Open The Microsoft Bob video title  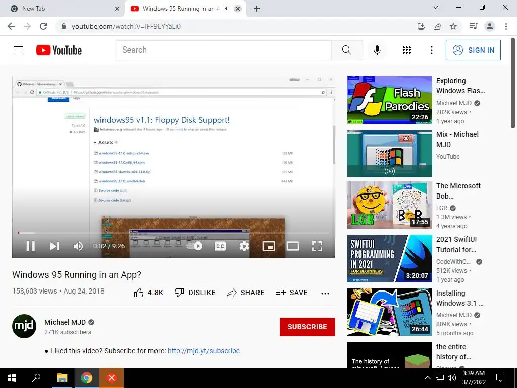458,191
